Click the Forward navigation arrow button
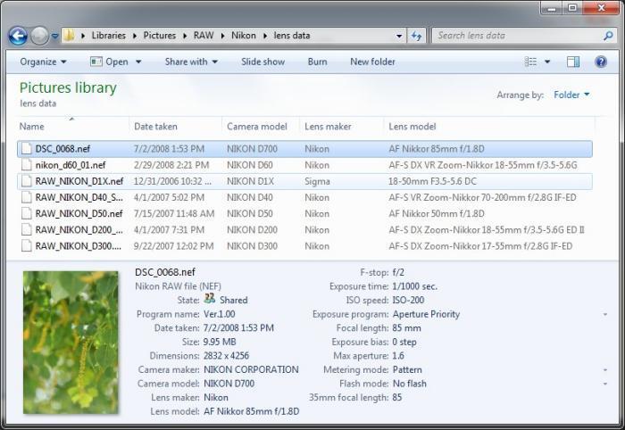 point(39,36)
